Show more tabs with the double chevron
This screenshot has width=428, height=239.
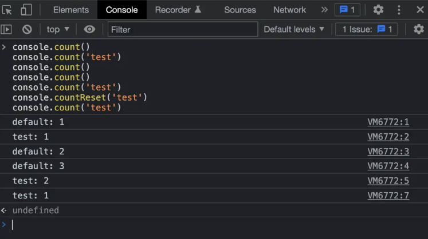324,10
